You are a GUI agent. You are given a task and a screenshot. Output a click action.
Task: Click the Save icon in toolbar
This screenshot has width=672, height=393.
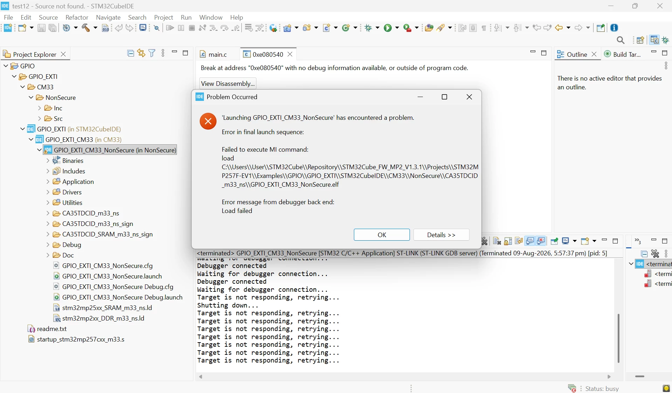coord(41,28)
